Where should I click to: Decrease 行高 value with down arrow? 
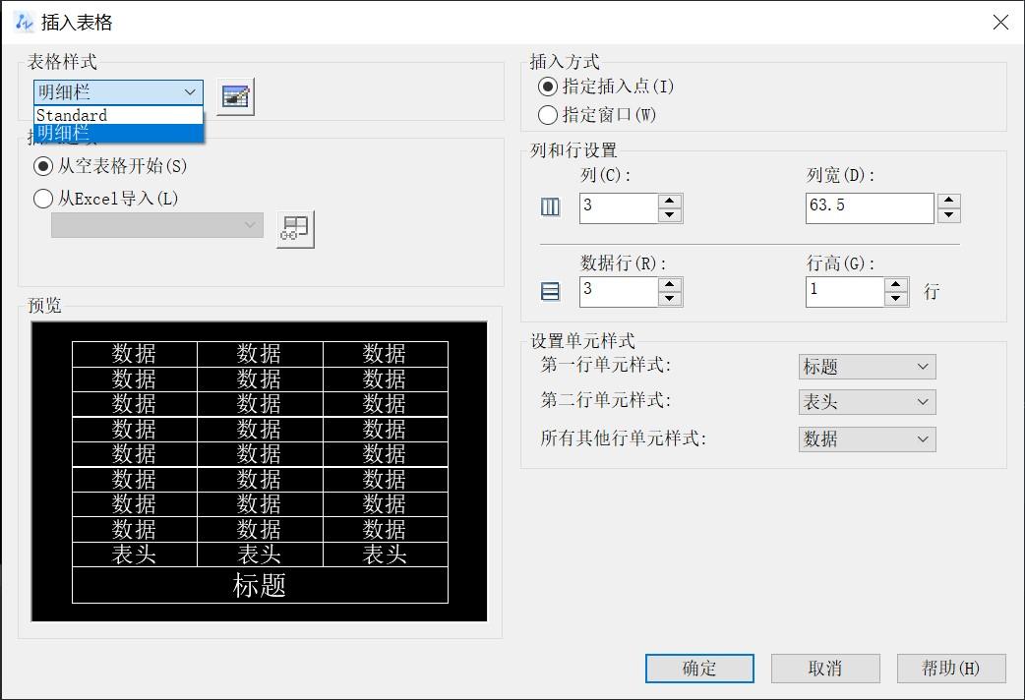coord(895,297)
